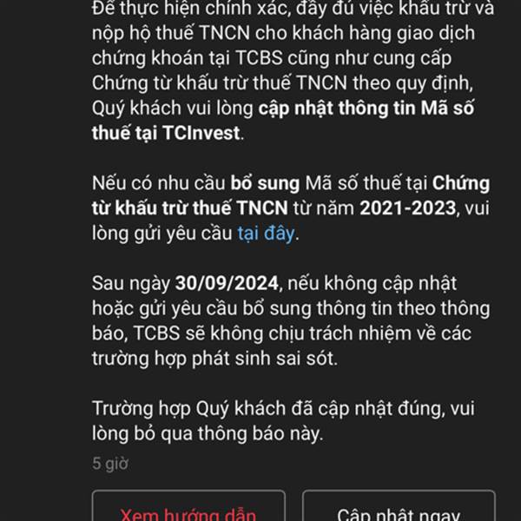Tap the bold date '30/09/2024'

pyautogui.click(x=227, y=283)
